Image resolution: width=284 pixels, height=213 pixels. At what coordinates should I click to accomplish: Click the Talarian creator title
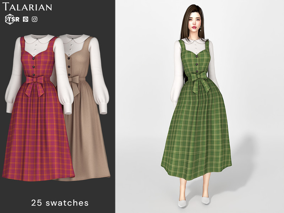click(x=27, y=7)
